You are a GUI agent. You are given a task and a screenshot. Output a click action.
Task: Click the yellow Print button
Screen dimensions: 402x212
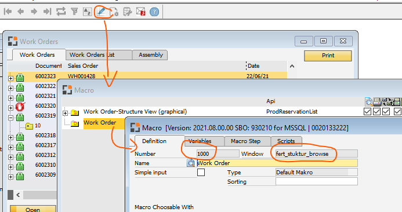(328, 56)
